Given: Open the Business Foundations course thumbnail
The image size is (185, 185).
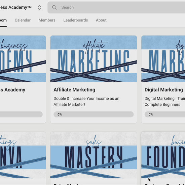Looking at the screenshot, I should (163, 155).
